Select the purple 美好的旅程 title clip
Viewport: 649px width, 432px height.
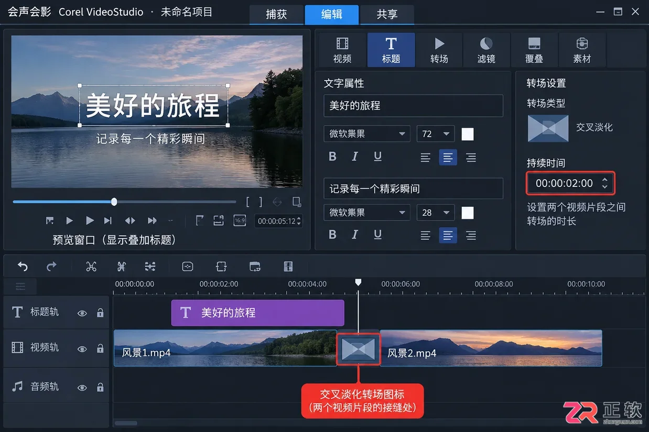(x=257, y=313)
